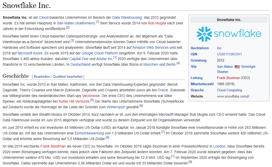Open the Oracle link

(163, 90)
